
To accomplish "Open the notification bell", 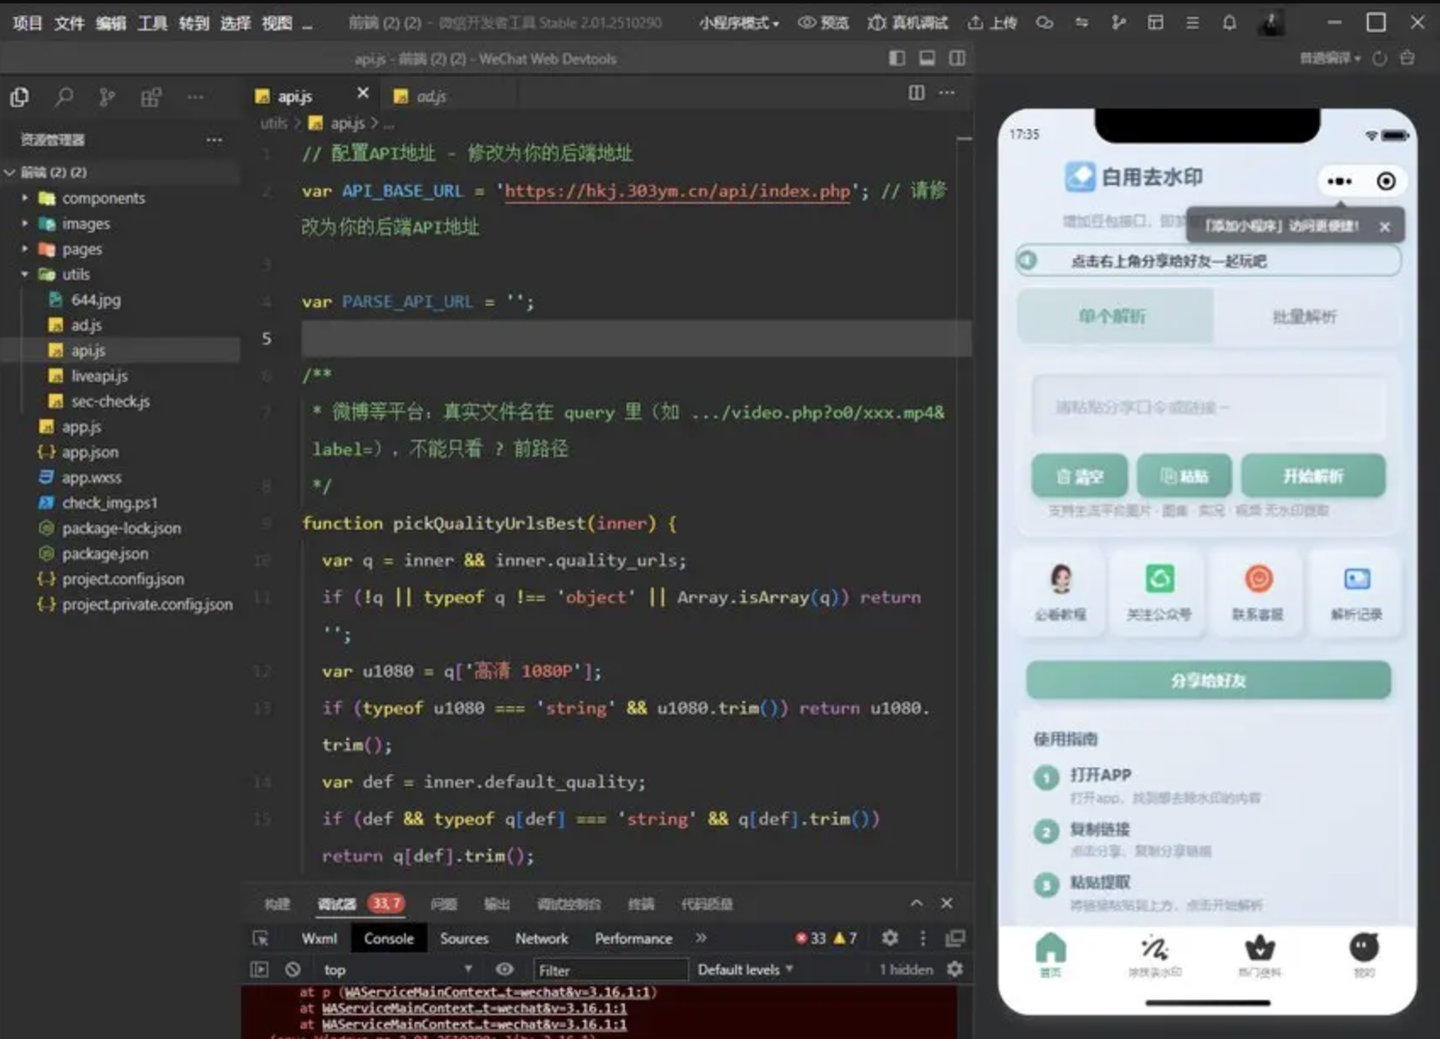I will pos(1229,23).
